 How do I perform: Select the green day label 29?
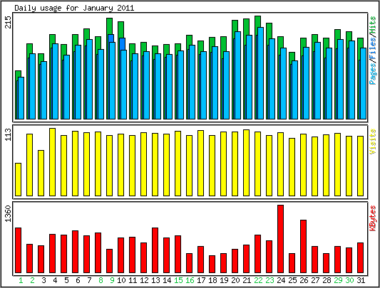pos(338,280)
